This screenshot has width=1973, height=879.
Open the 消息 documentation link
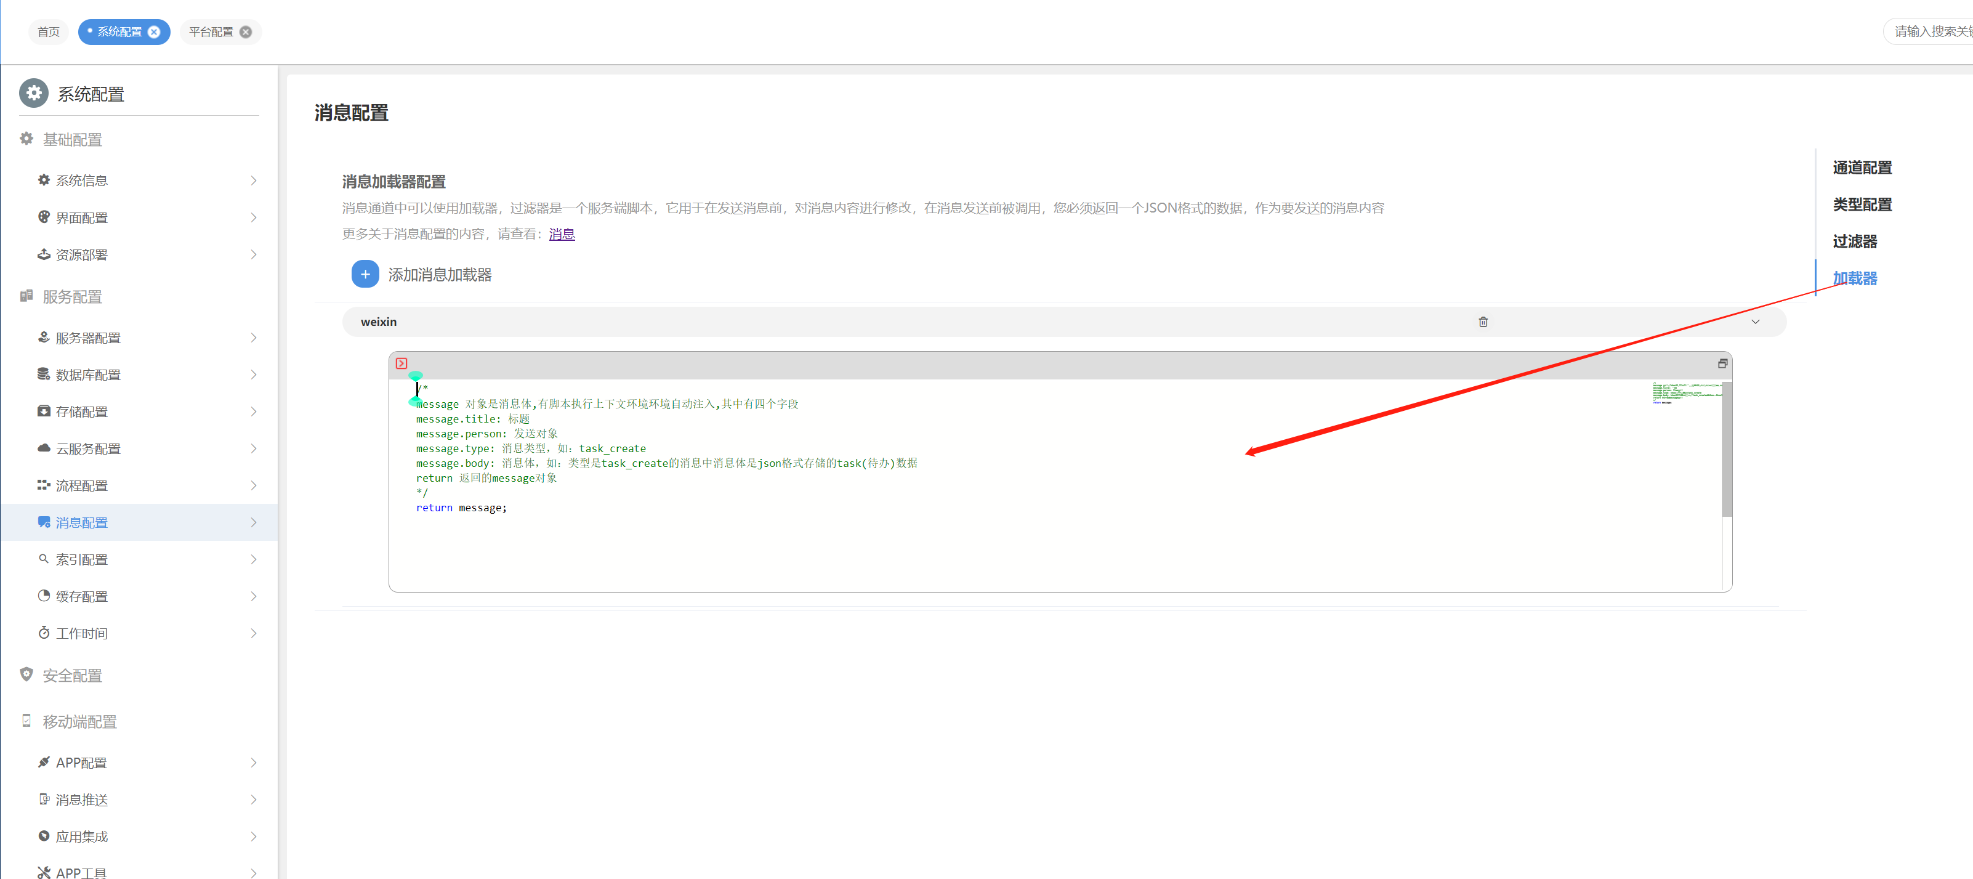562,235
